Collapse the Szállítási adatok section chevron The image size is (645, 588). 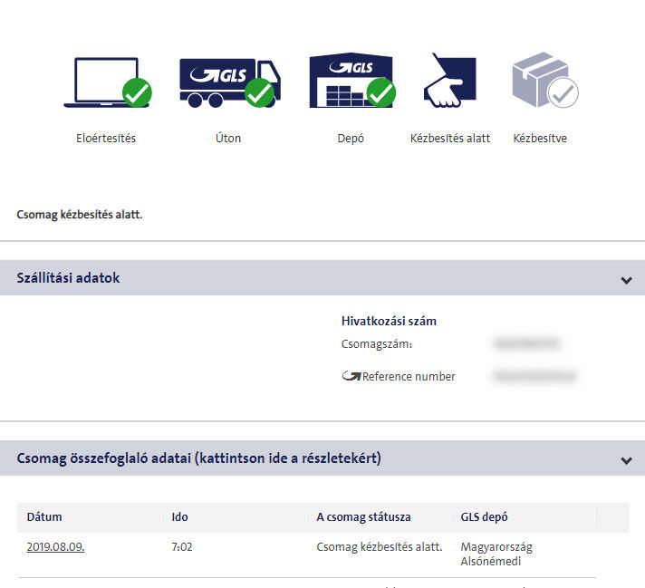pyautogui.click(x=626, y=280)
